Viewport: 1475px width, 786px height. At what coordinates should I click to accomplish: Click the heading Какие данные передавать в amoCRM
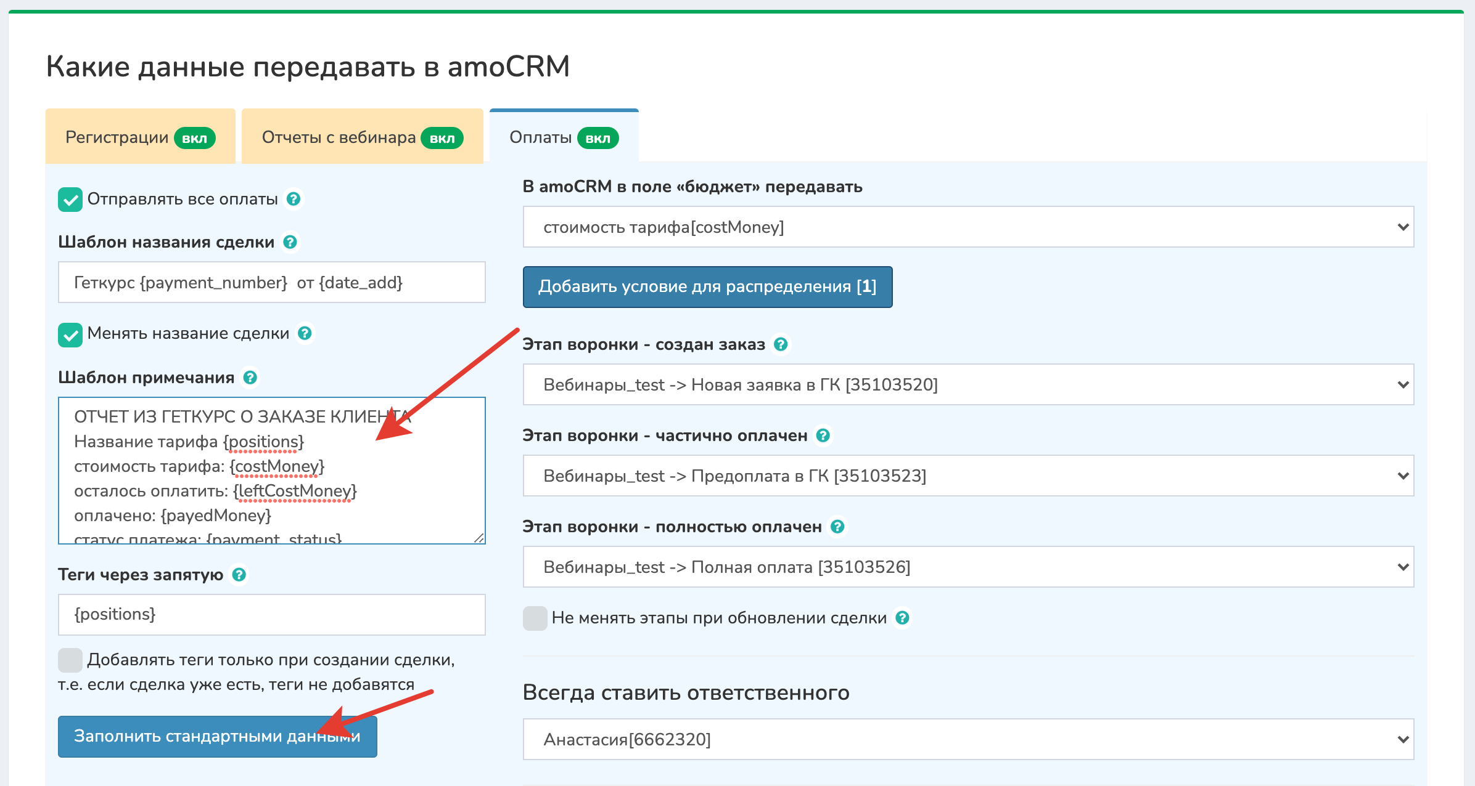tap(308, 67)
